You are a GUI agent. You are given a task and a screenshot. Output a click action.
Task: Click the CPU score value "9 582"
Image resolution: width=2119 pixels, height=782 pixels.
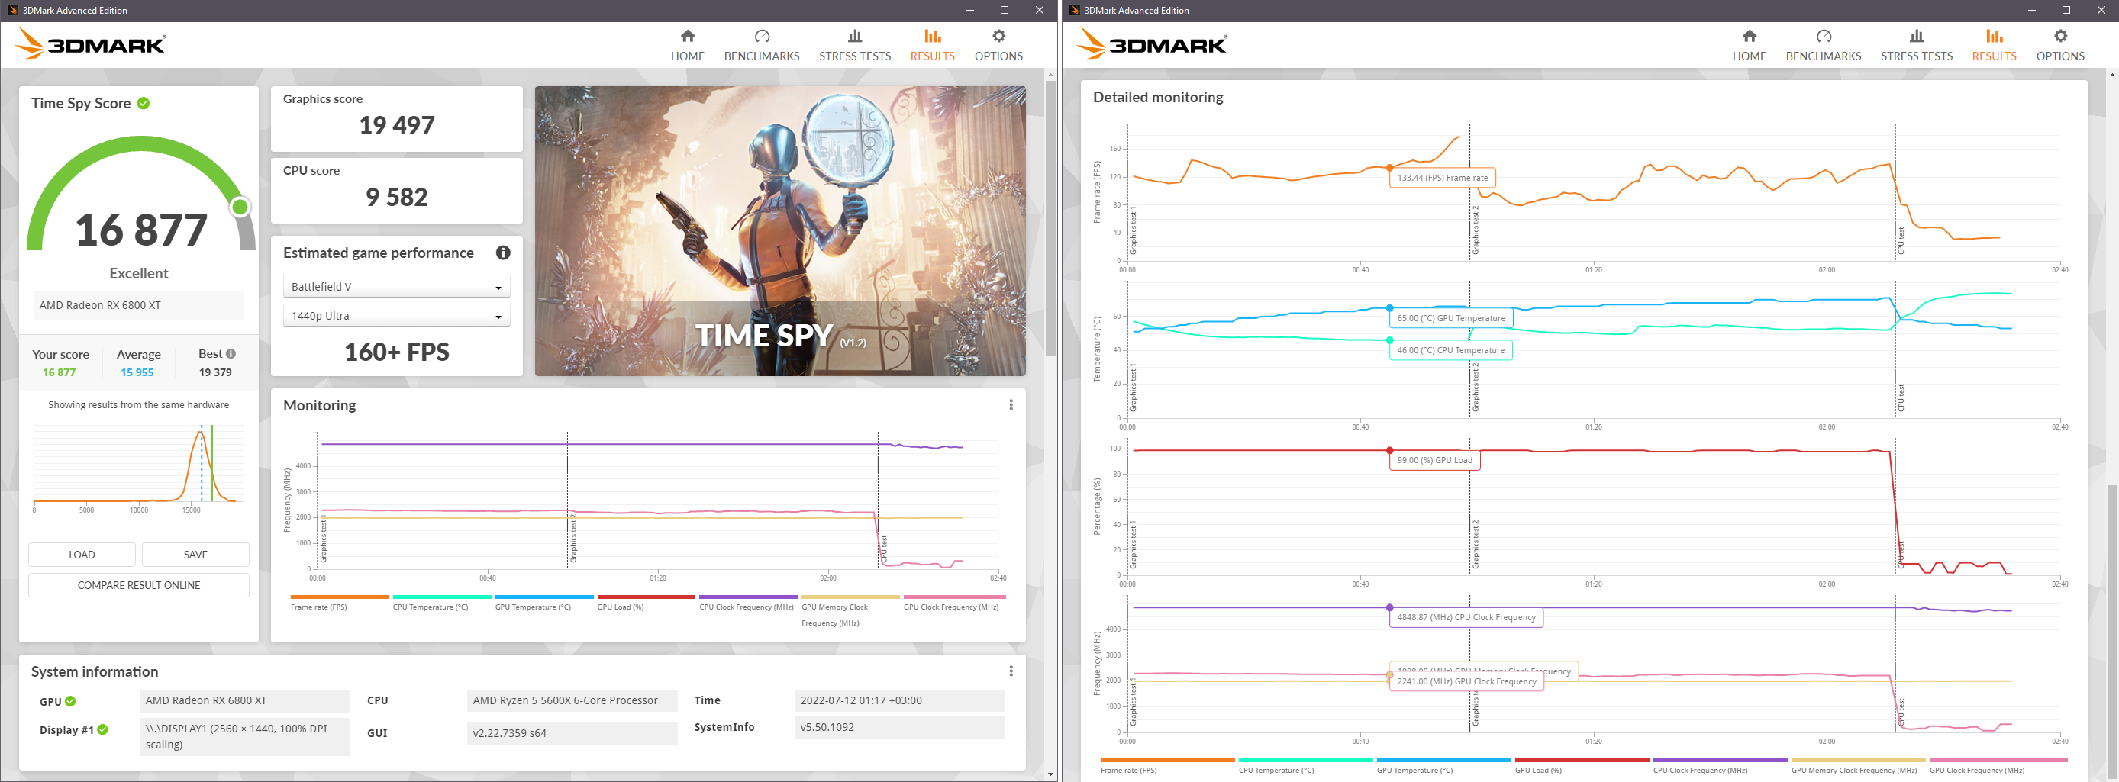coord(396,198)
